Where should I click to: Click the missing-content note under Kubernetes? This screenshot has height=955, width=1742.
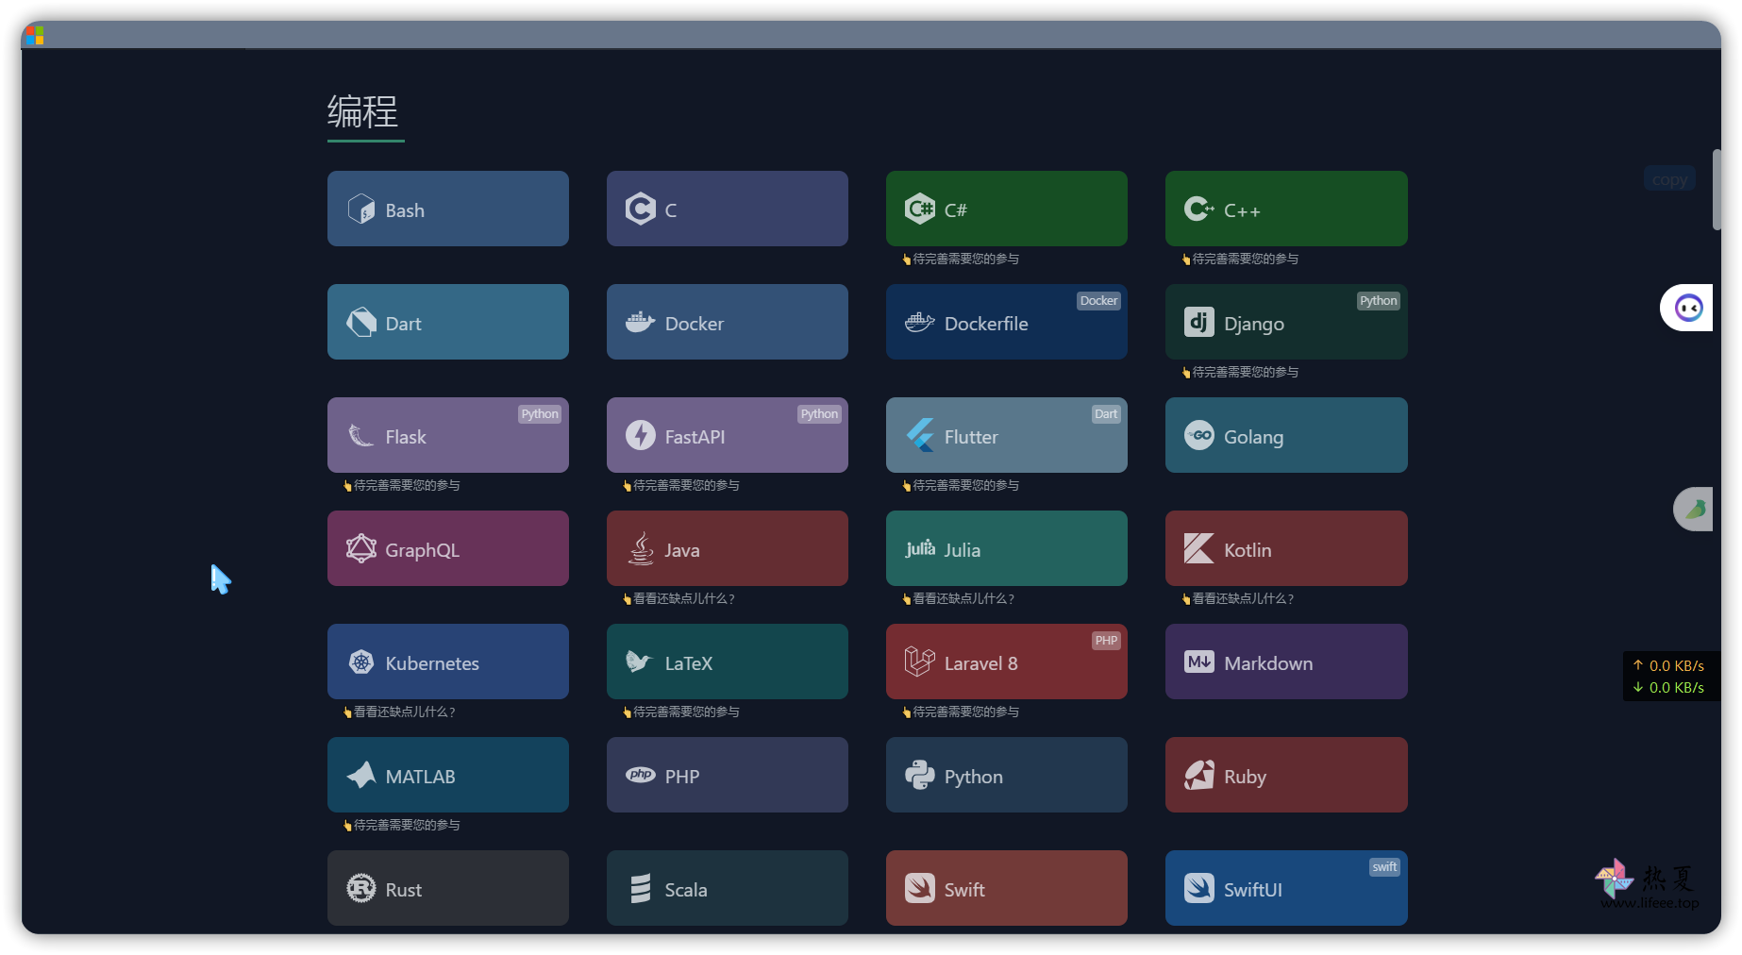pyautogui.click(x=399, y=712)
